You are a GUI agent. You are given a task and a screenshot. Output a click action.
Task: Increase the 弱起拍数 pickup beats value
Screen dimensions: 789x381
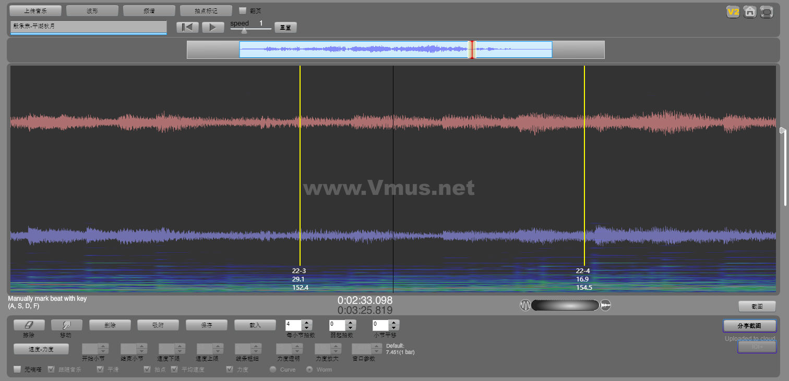click(x=351, y=323)
